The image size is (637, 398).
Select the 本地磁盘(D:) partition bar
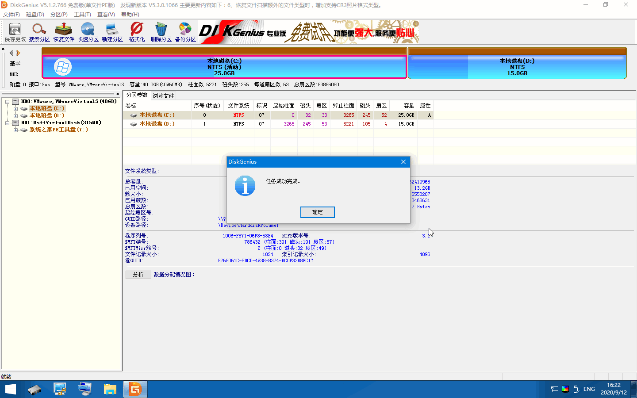click(x=517, y=67)
